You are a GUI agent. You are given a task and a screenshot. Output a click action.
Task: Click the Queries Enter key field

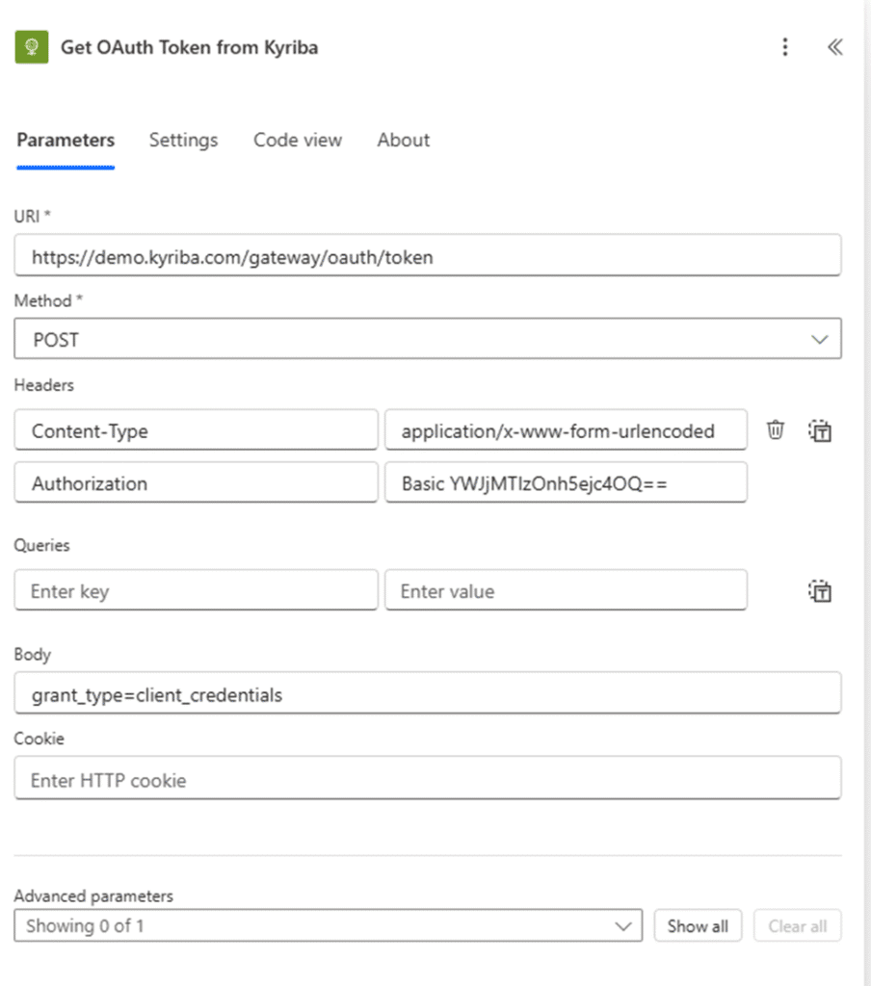[196, 591]
